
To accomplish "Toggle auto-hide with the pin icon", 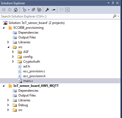I will (113, 3).
